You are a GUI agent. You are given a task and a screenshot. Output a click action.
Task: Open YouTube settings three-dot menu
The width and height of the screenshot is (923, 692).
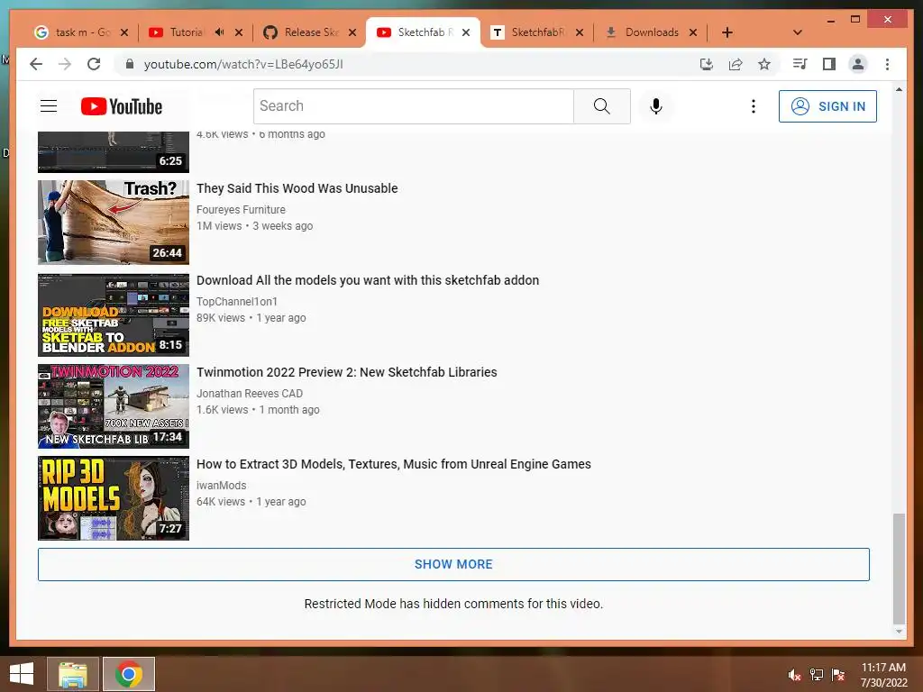tap(753, 106)
